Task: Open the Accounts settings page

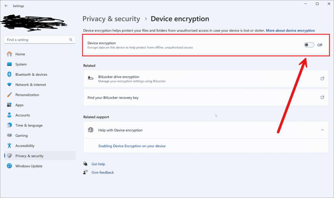Action: [23, 115]
